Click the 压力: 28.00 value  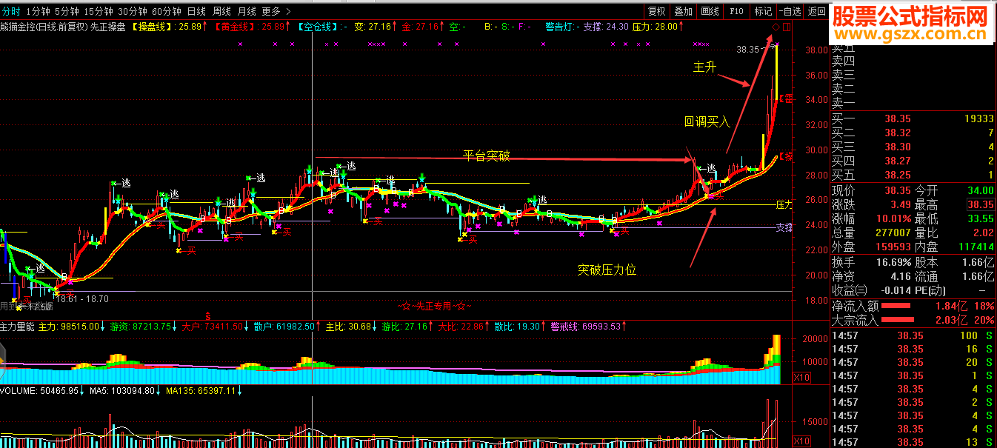tap(655, 27)
